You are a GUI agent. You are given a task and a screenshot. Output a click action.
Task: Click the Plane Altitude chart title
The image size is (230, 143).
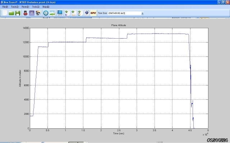coord(119,25)
